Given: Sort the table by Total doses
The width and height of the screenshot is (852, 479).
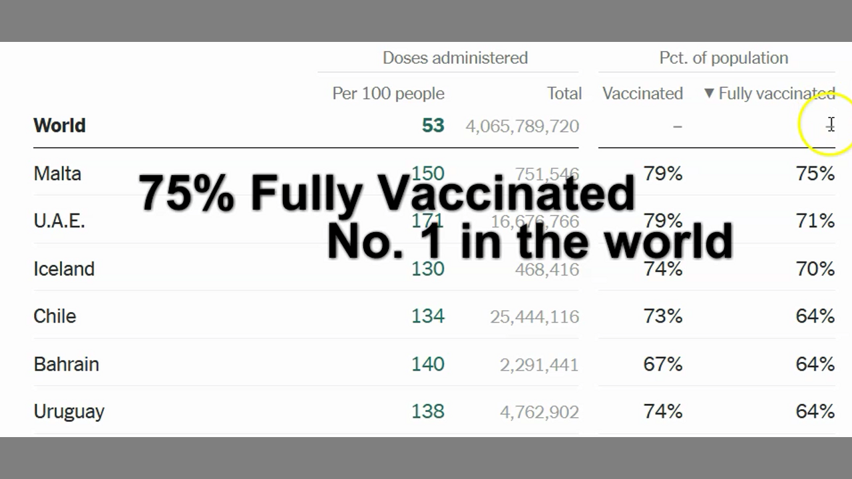Looking at the screenshot, I should (x=564, y=94).
